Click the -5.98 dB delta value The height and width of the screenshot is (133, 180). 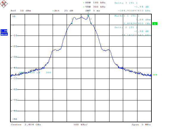(x=141, y=31)
